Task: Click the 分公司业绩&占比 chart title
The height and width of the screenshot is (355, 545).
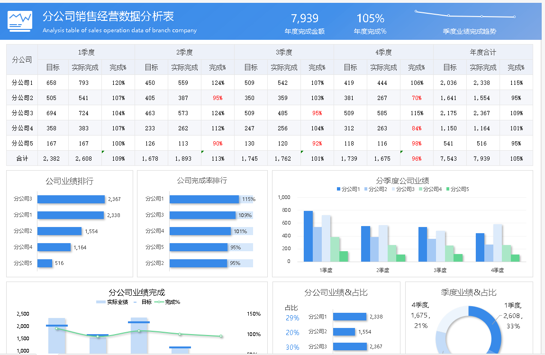Action: pos(336,292)
